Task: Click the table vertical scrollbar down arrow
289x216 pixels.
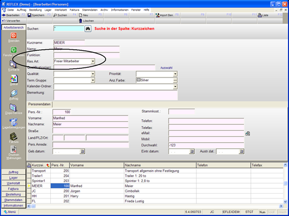Action: pyautogui.click(x=285, y=202)
